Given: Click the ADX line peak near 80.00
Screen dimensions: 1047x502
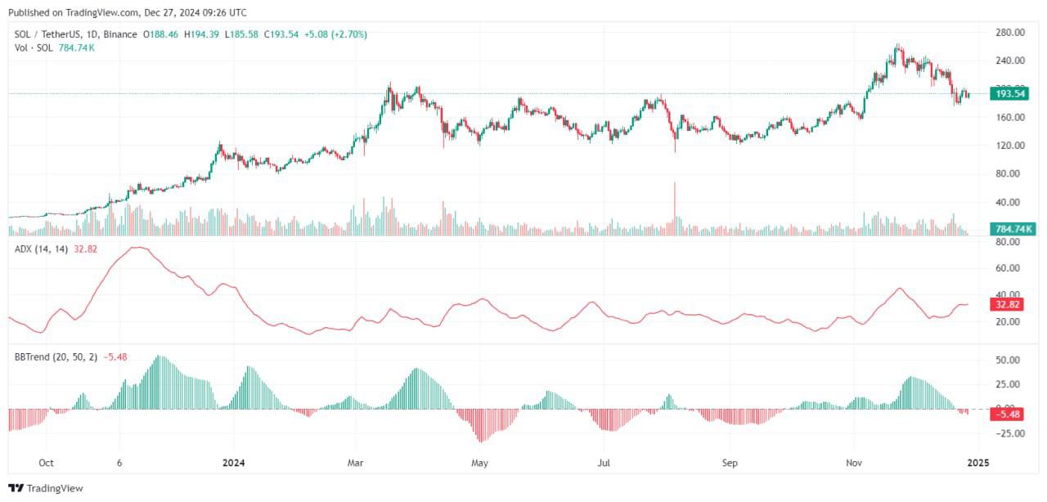Looking at the screenshot, I should click(138, 247).
